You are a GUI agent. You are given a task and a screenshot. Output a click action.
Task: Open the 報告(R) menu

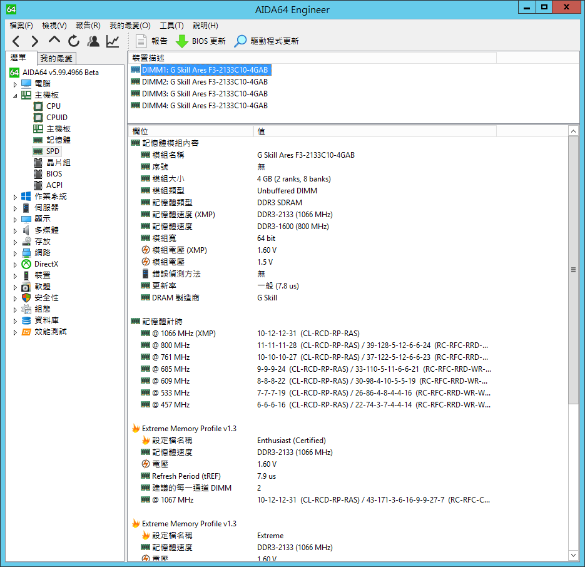point(88,26)
